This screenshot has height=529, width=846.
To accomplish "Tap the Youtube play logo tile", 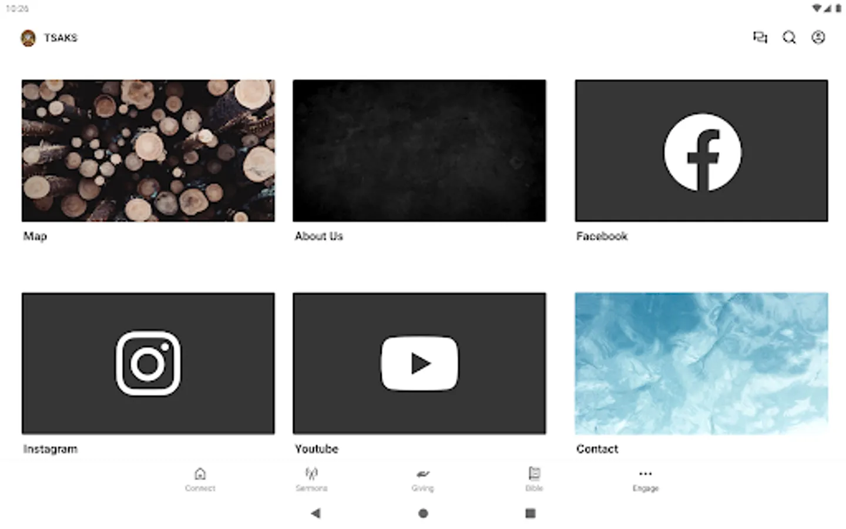I will 419,363.
